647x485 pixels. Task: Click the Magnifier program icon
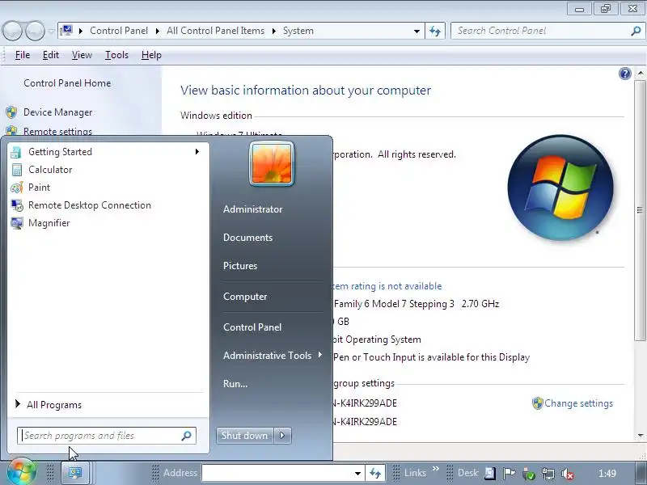pyautogui.click(x=16, y=223)
